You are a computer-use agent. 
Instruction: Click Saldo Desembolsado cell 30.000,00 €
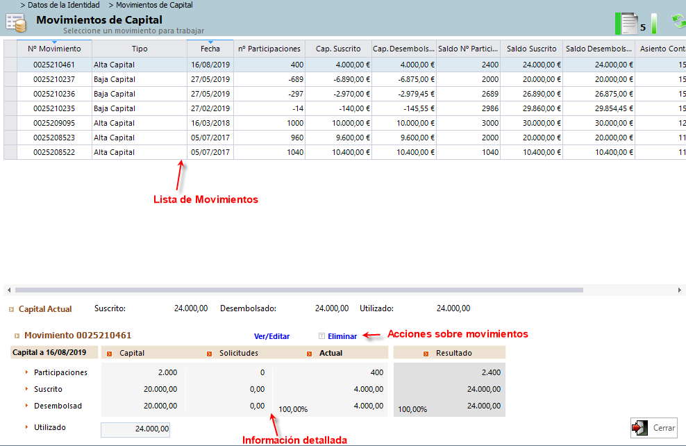pyautogui.click(x=599, y=123)
